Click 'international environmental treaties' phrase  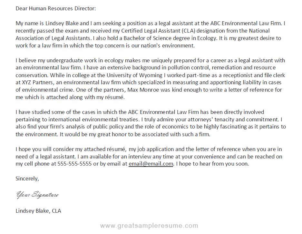coord(93,120)
